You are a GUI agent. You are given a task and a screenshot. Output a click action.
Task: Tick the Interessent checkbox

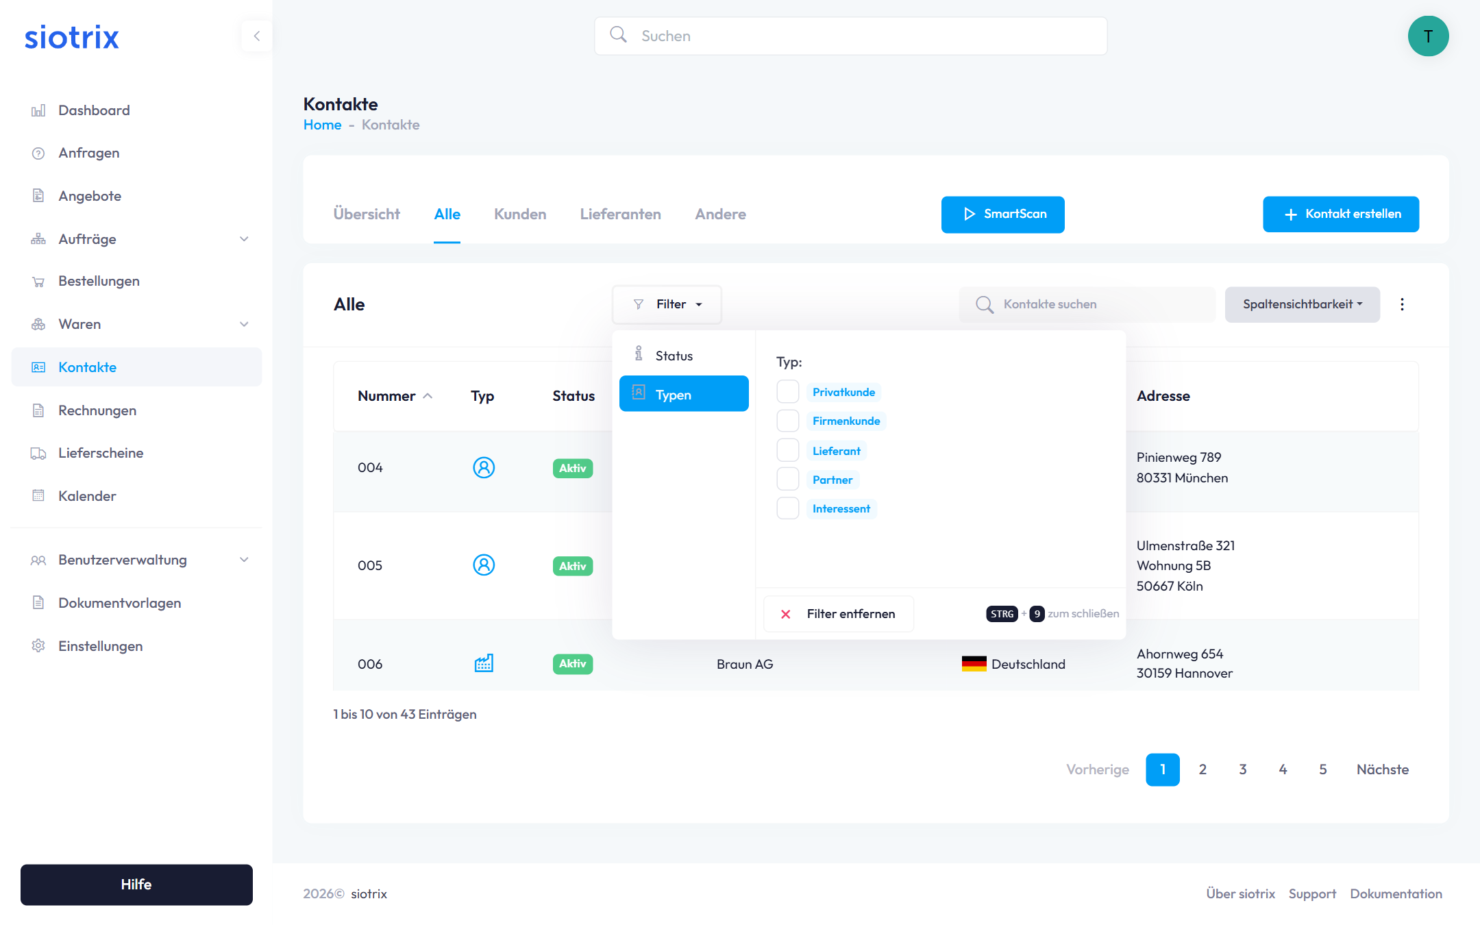(787, 508)
